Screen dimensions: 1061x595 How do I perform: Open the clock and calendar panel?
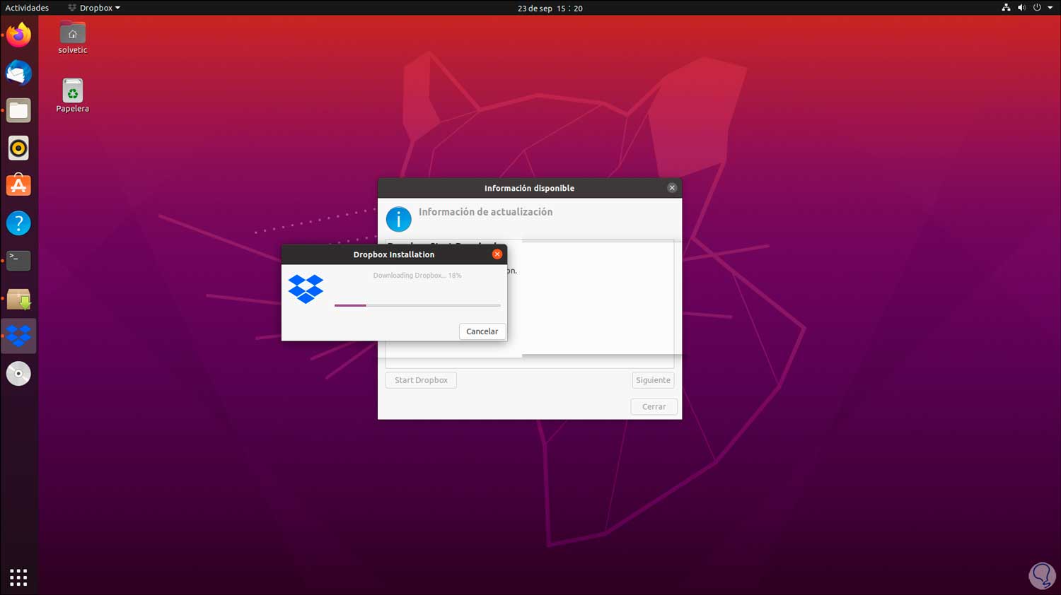point(550,8)
